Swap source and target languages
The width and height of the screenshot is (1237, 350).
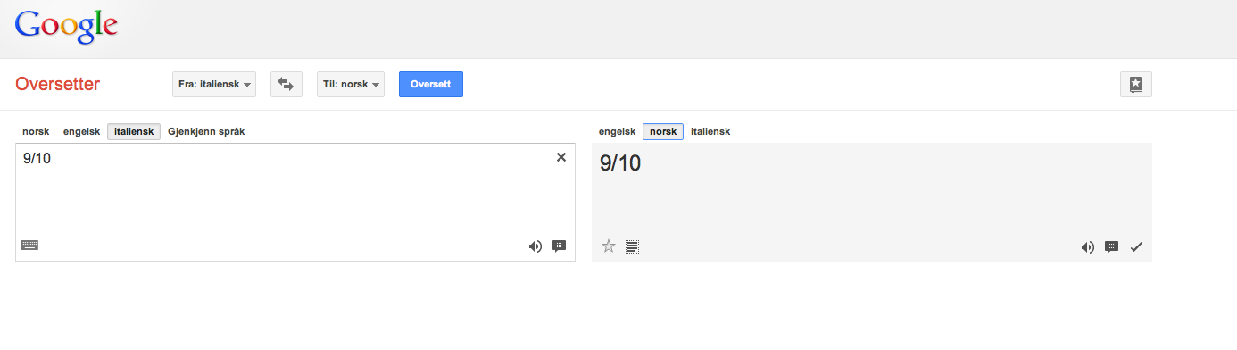(286, 84)
